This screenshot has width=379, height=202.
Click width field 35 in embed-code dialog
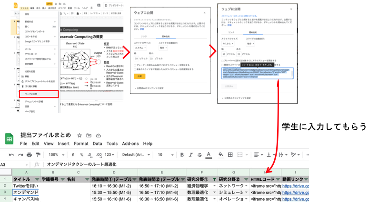click(224, 54)
